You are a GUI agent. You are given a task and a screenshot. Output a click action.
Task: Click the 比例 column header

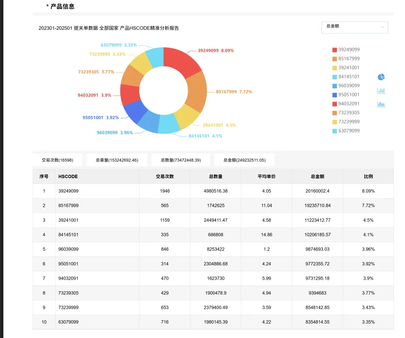pos(368,176)
